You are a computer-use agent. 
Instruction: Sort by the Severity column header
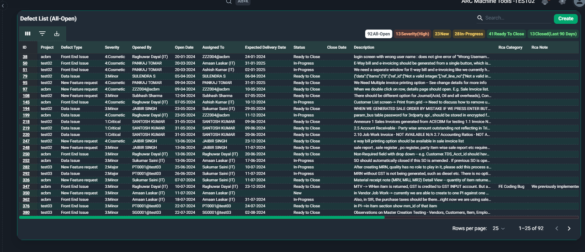[x=112, y=47]
